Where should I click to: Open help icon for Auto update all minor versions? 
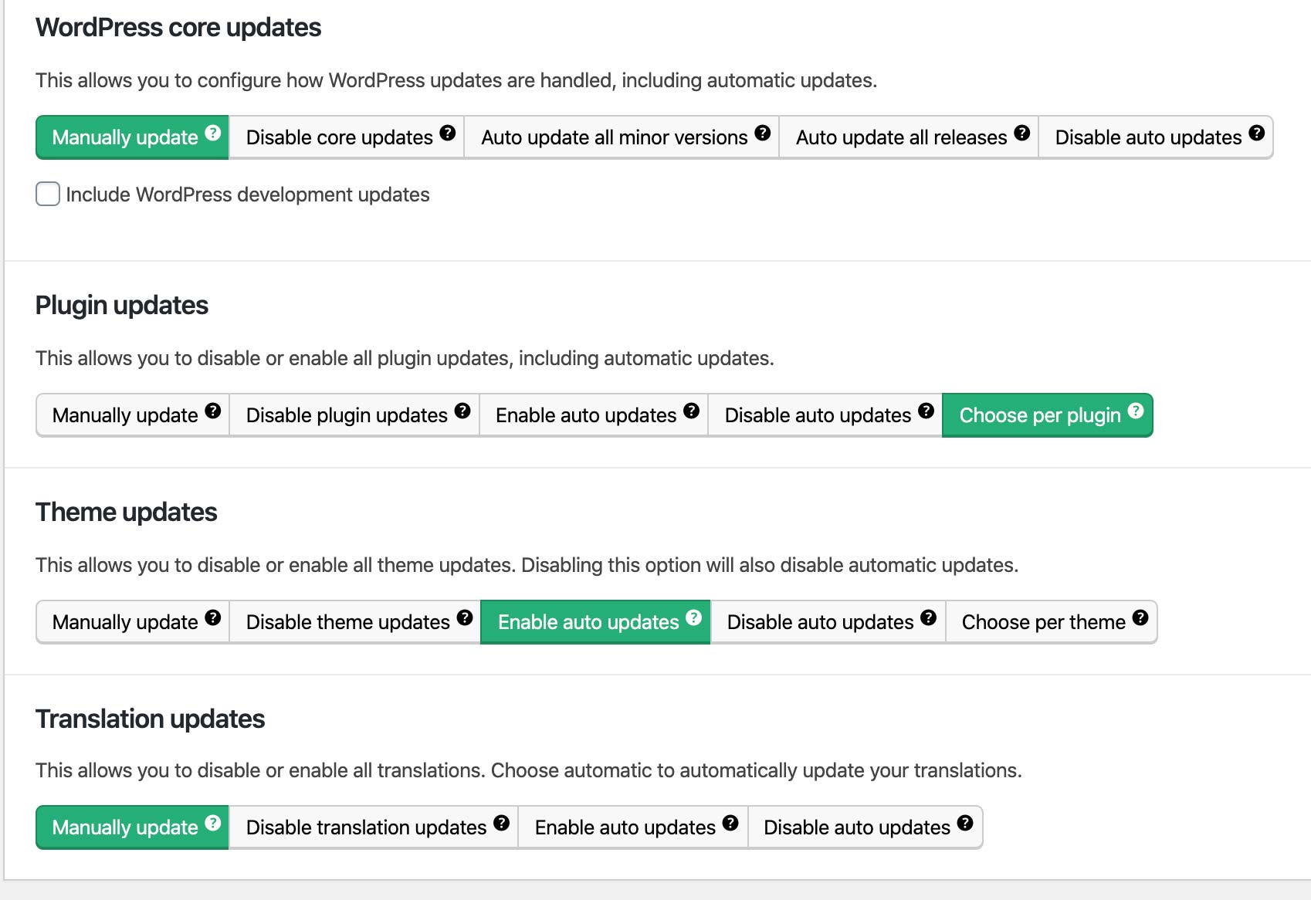[763, 133]
